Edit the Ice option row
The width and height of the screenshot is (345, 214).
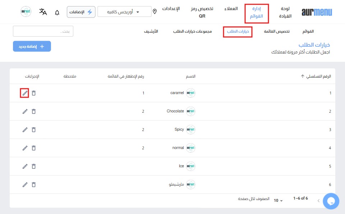[25, 166]
